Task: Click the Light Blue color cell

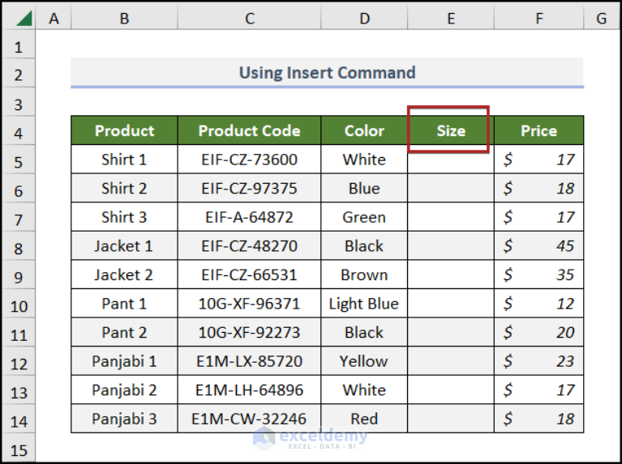Action: coord(364,304)
